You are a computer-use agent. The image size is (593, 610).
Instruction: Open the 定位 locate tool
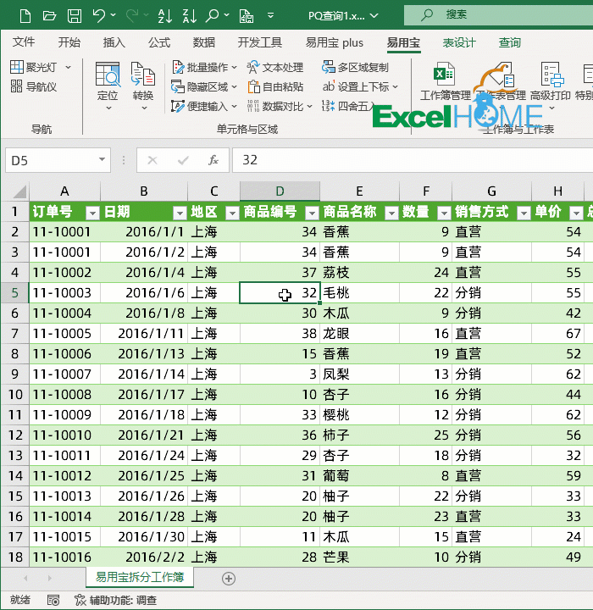pyautogui.click(x=108, y=86)
